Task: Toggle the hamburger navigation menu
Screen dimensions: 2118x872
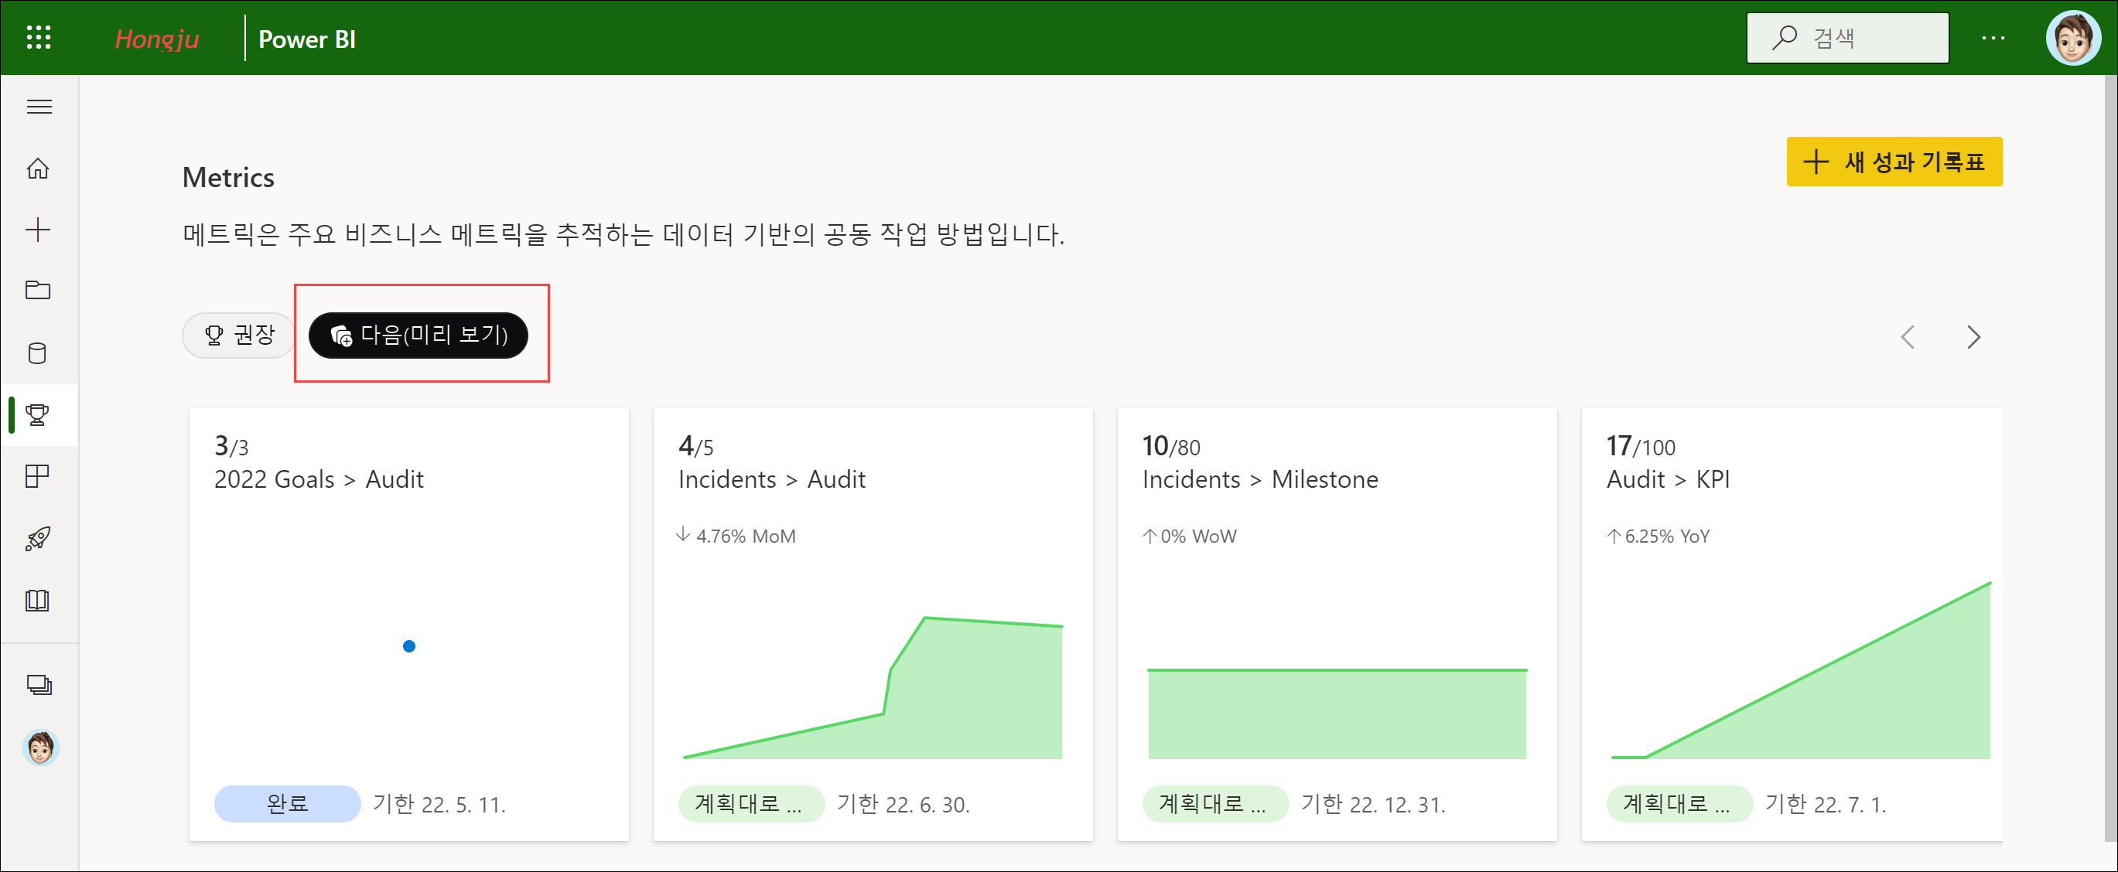Action: 39,107
